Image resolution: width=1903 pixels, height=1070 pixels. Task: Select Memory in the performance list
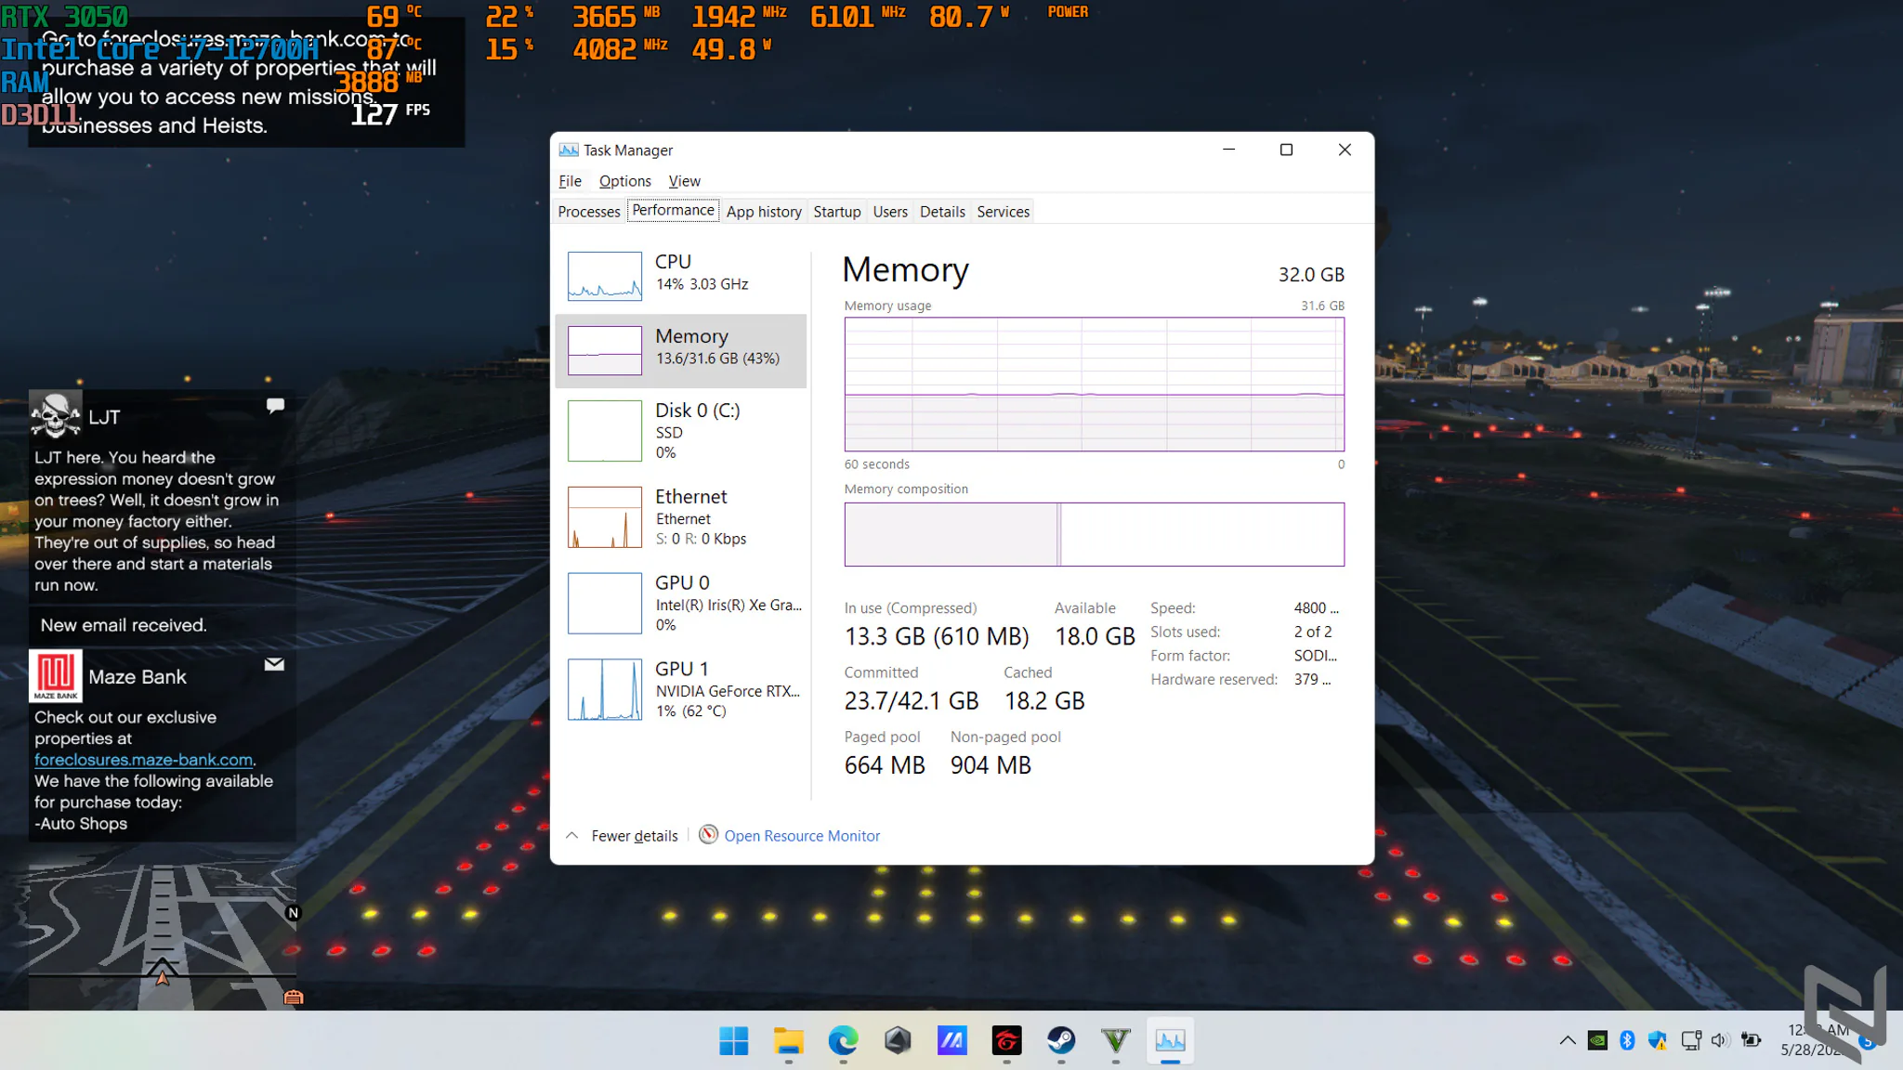[681, 350]
